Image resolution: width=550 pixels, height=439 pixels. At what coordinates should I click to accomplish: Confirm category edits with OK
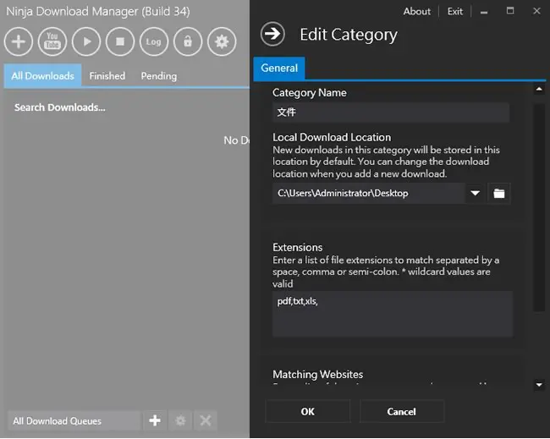308,411
